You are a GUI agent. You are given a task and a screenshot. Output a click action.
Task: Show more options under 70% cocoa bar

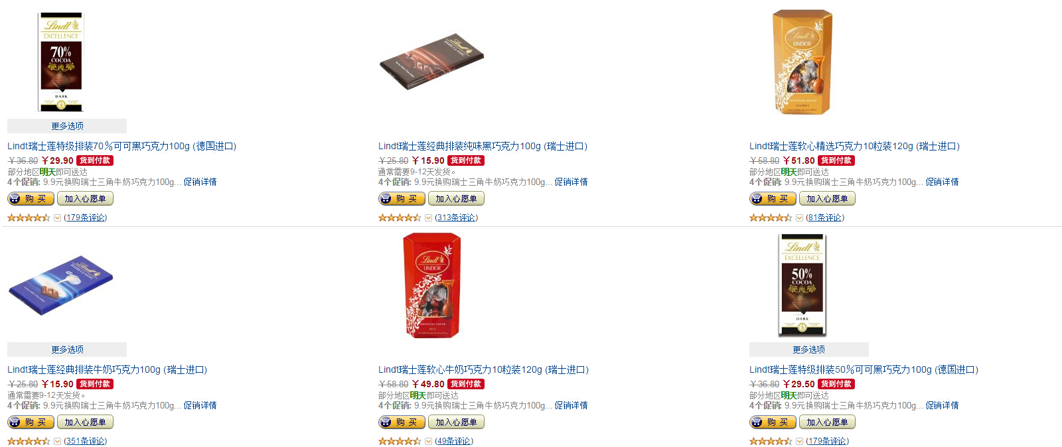tap(67, 126)
